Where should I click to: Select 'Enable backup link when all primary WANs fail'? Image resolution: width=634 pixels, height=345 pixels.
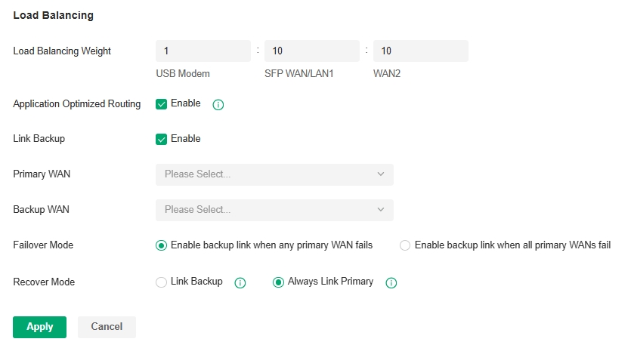pyautogui.click(x=405, y=245)
